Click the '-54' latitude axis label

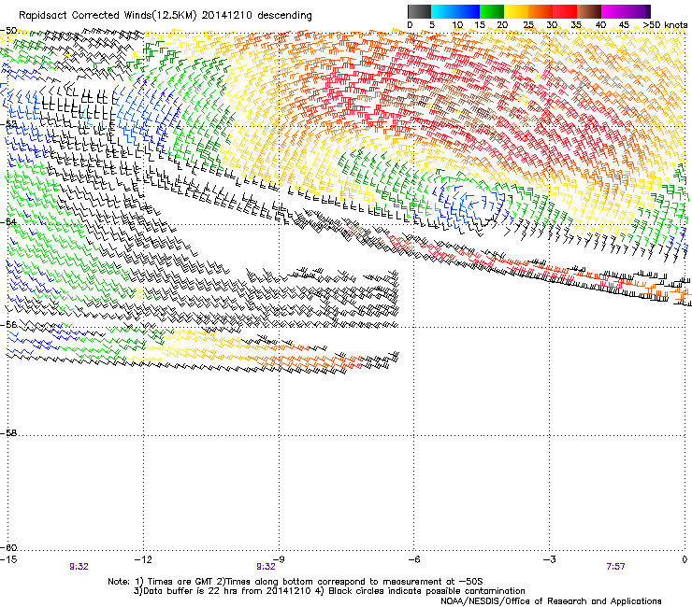[8, 222]
